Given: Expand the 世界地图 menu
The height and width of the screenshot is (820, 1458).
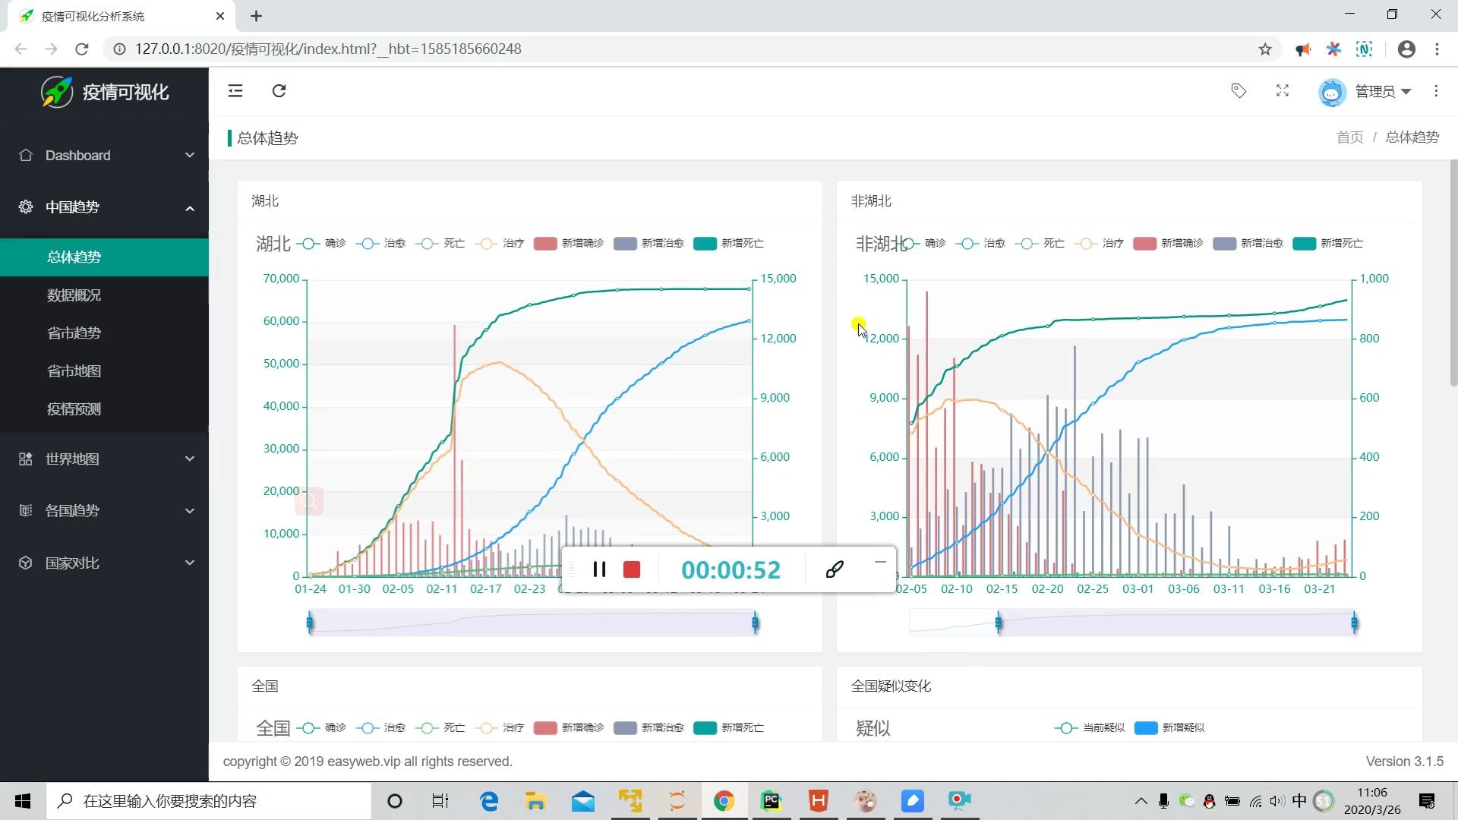Looking at the screenshot, I should 104,459.
